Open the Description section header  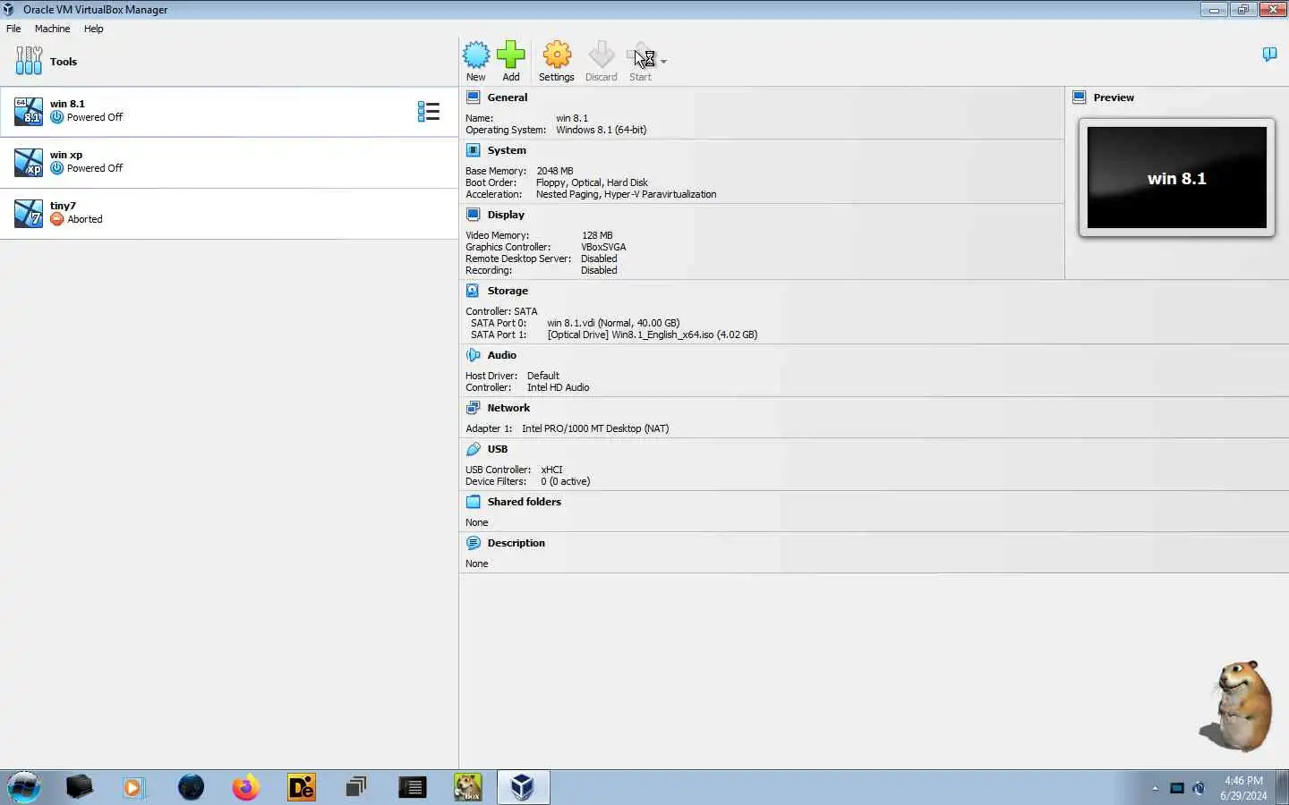point(516,543)
